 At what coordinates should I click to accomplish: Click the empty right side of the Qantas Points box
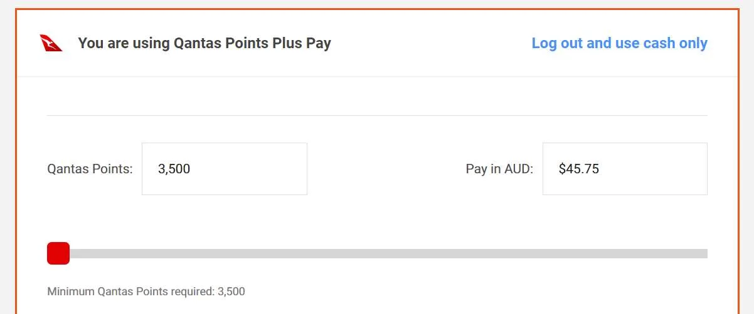pyautogui.click(x=276, y=169)
